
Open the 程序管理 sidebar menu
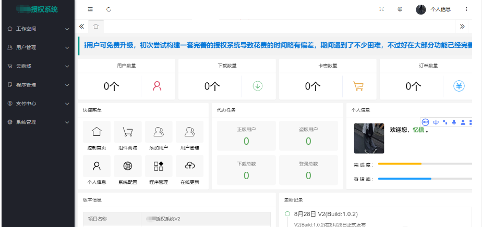38,85
